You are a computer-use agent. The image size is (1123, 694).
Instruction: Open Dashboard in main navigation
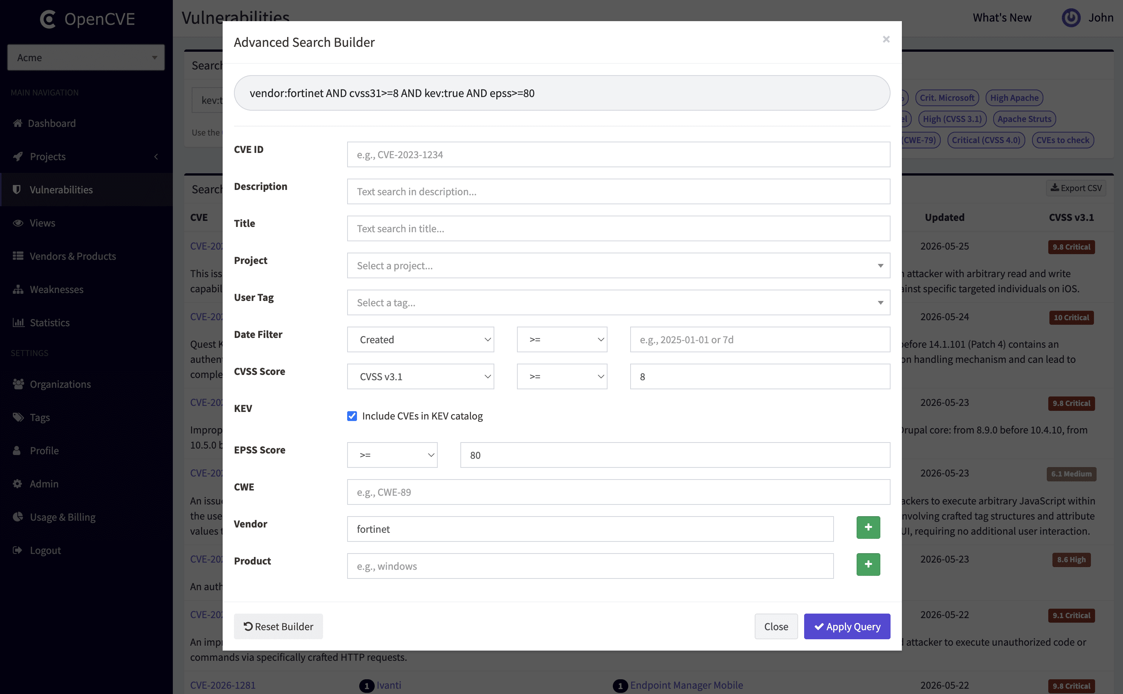(x=86, y=123)
